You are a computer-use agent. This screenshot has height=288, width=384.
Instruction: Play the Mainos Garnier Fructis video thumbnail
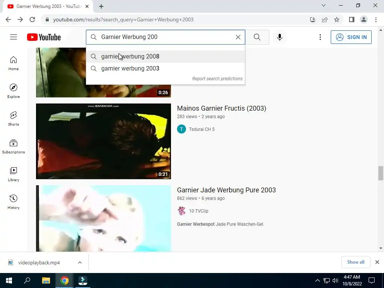click(x=103, y=141)
